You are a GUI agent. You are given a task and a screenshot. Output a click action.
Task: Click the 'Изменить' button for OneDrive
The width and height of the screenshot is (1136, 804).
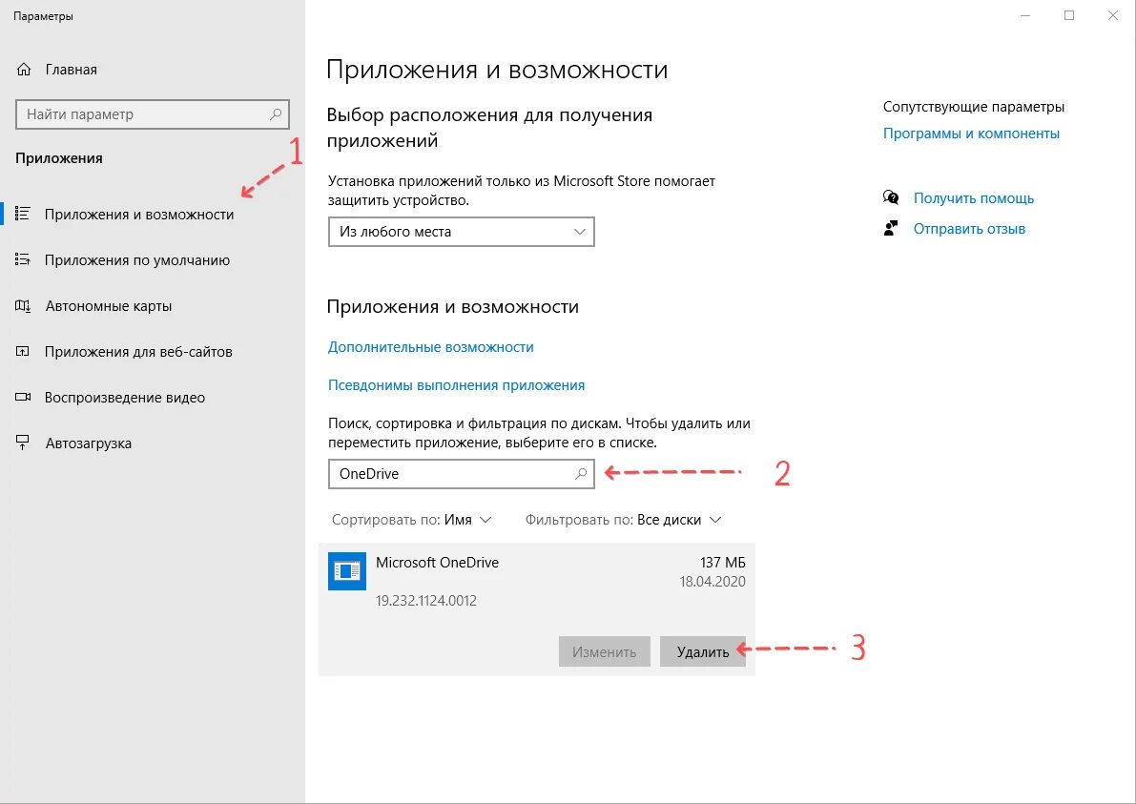click(604, 652)
